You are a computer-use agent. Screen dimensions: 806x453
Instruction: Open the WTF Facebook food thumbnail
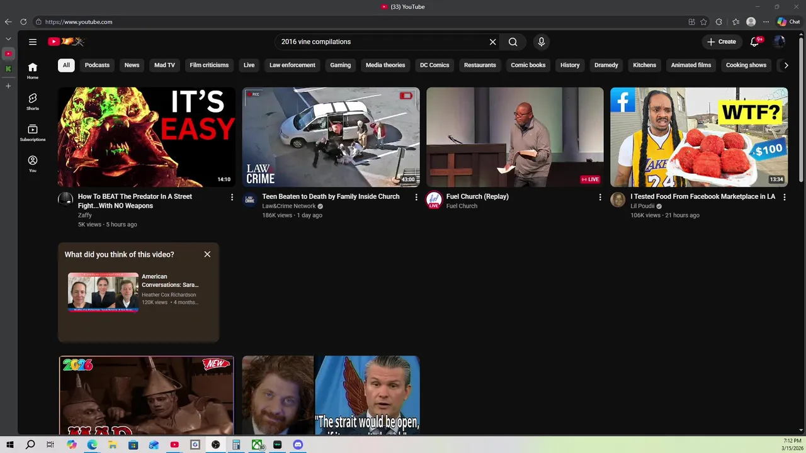(x=699, y=137)
